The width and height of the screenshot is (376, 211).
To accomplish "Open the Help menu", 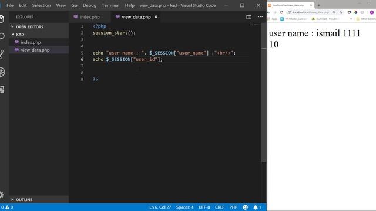I will (129, 5).
